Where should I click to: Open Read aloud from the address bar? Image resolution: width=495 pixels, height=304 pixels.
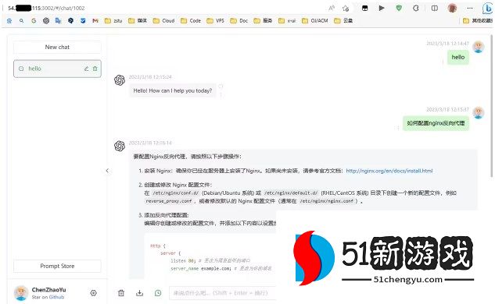[x=332, y=8]
